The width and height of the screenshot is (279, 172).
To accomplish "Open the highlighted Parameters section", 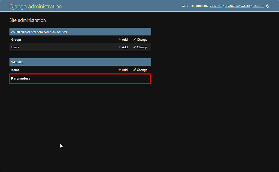I will tap(20, 78).
